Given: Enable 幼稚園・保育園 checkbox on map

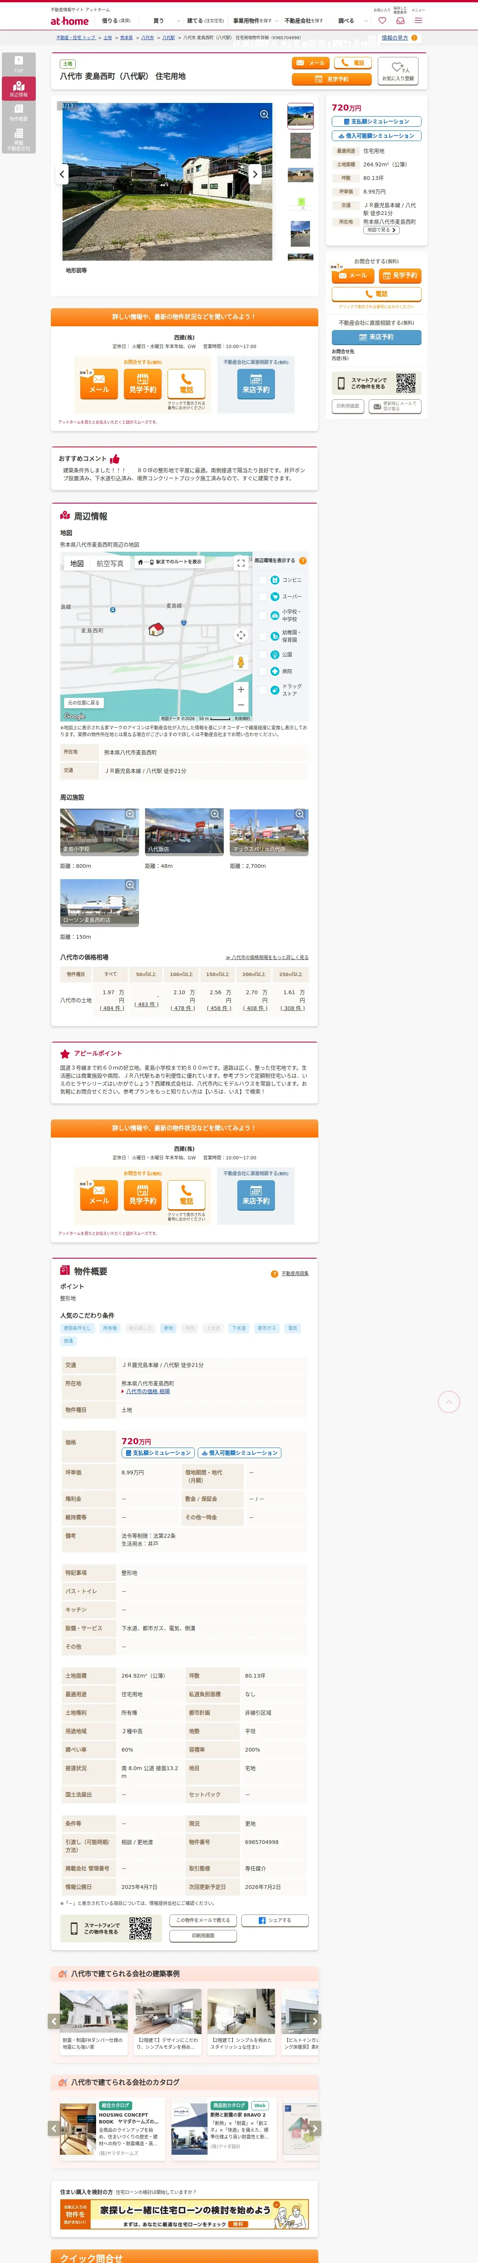Looking at the screenshot, I should (x=263, y=635).
